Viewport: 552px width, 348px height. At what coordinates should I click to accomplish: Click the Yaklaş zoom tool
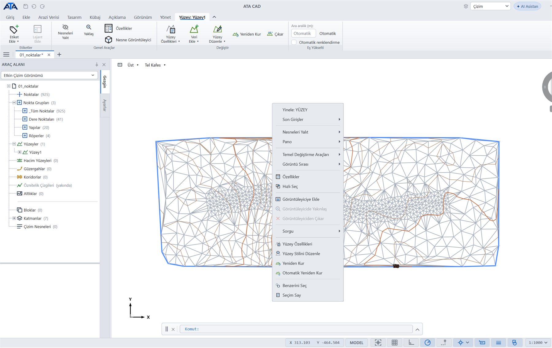tap(89, 27)
